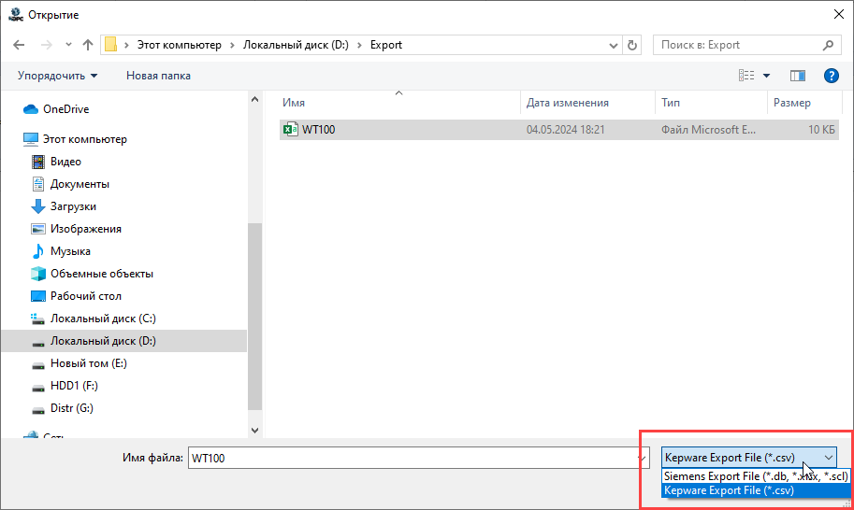Click the date '04.05.2024 18:21' cell
Image resolution: width=854 pixels, height=510 pixels.
pos(565,130)
